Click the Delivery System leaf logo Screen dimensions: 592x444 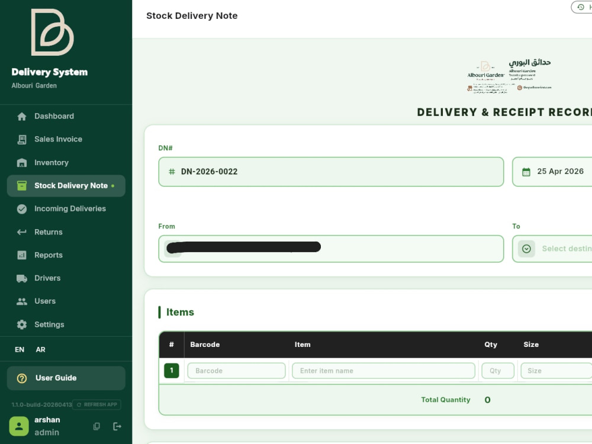pyautogui.click(x=52, y=32)
